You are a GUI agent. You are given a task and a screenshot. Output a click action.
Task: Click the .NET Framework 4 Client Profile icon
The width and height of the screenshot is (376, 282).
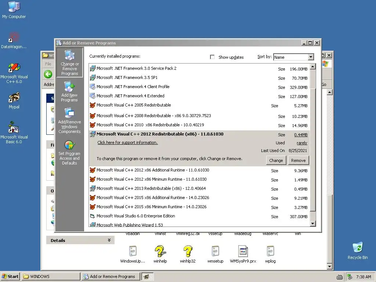tap(92, 87)
